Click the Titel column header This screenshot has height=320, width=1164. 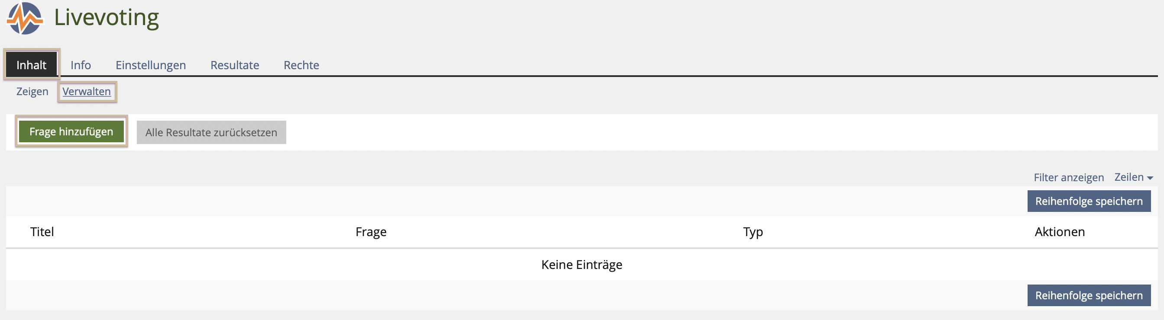tap(42, 231)
